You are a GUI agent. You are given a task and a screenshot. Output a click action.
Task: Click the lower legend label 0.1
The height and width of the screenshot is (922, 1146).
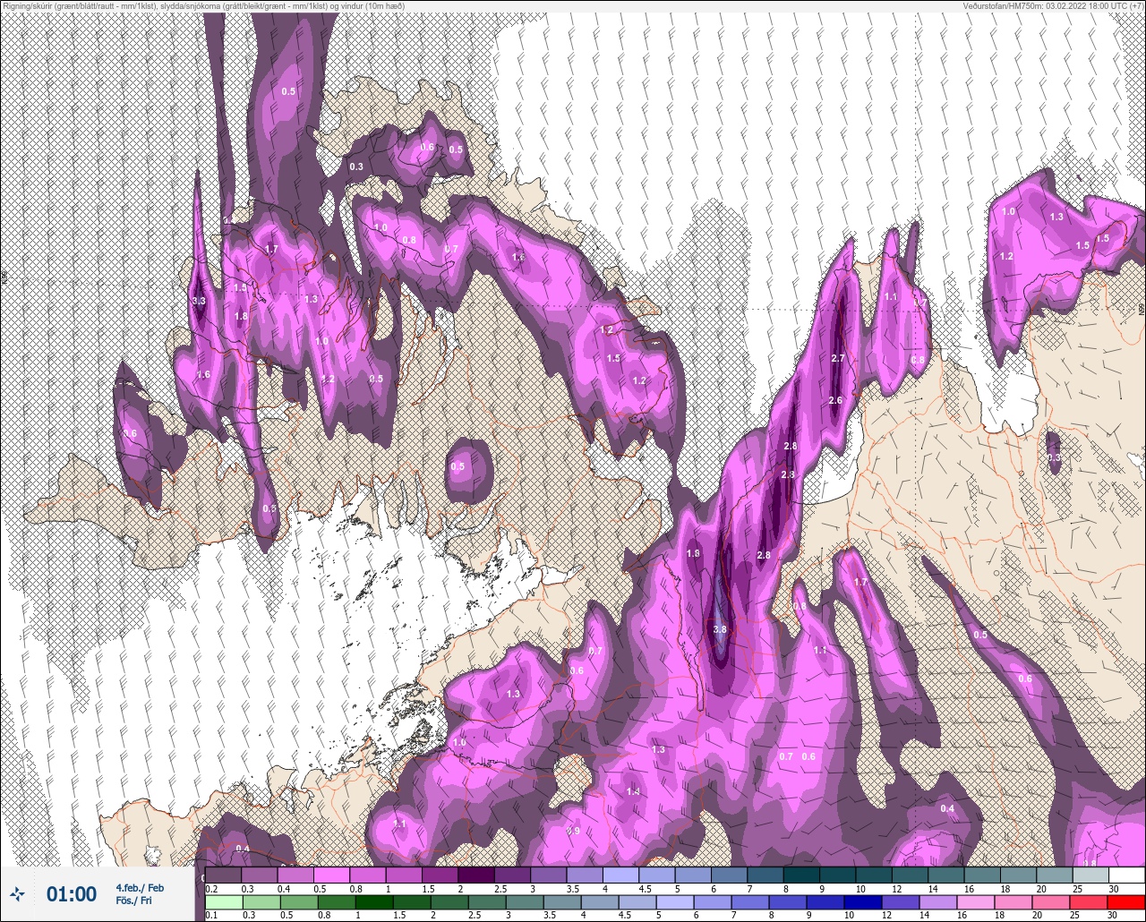[211, 916]
